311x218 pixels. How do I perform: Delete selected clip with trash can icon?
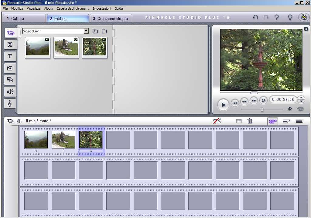(250, 121)
